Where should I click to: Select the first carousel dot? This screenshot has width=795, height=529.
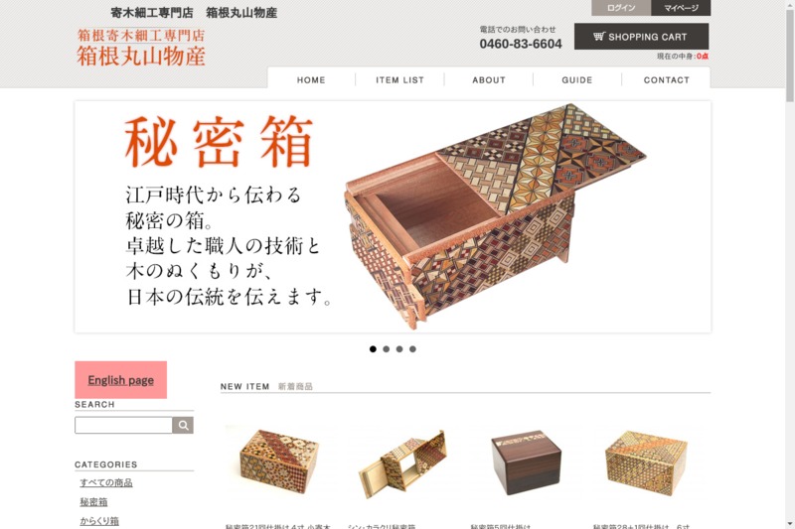coord(374,348)
